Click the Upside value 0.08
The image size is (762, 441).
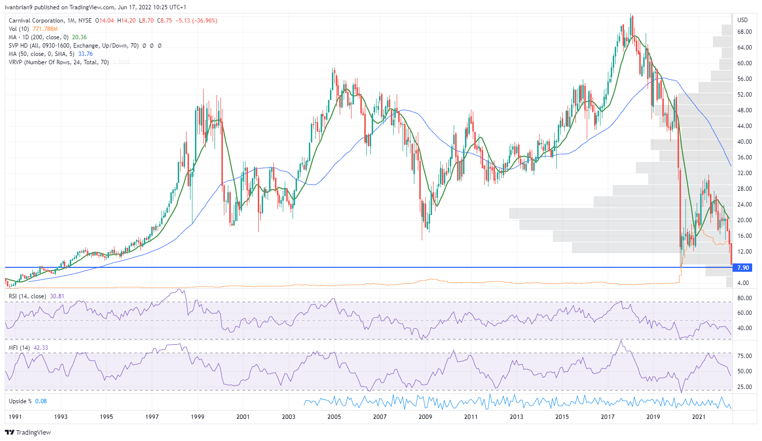[41, 401]
